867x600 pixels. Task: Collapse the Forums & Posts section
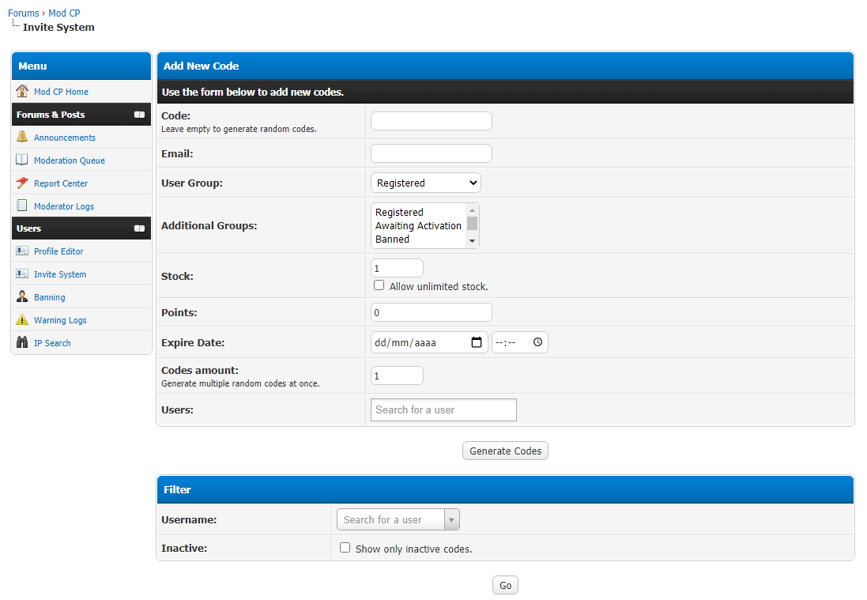[139, 115]
